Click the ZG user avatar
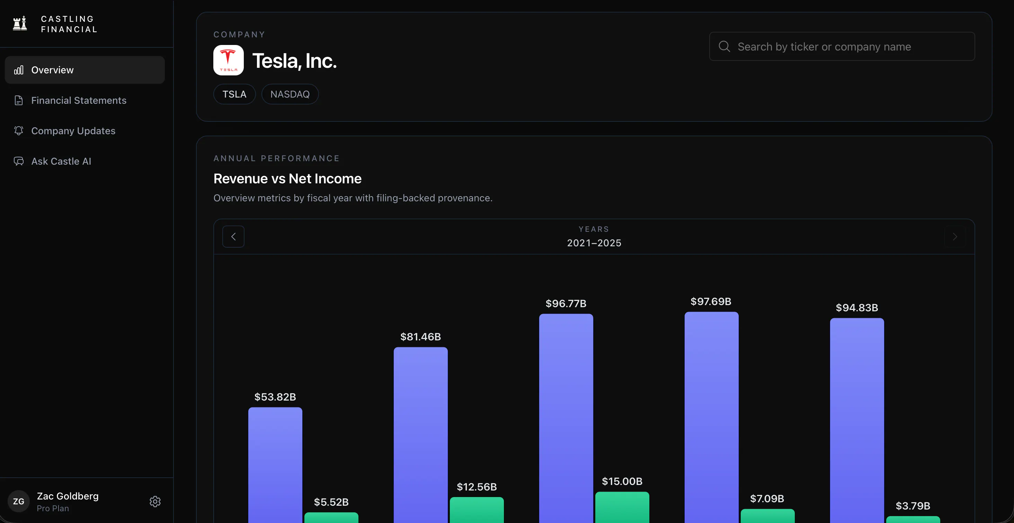 click(x=18, y=501)
